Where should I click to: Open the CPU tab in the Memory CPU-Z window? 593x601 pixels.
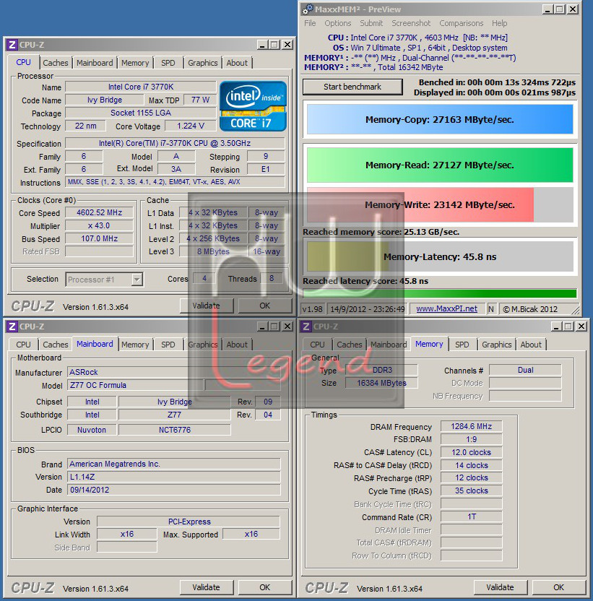[317, 345]
